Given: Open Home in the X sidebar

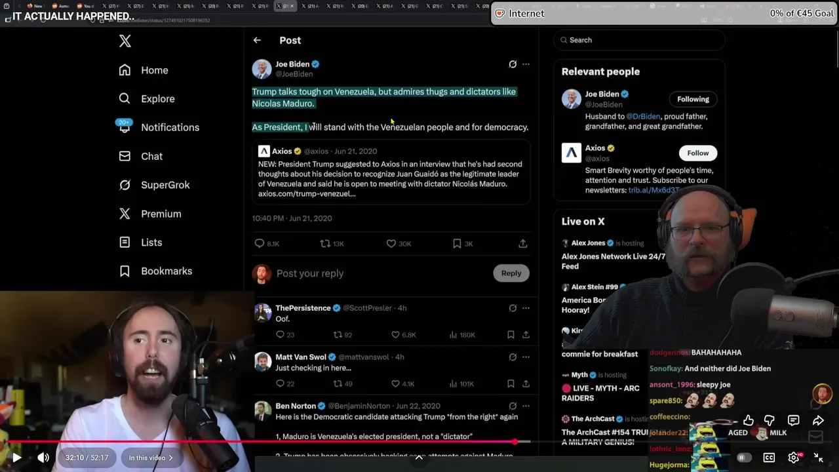Looking at the screenshot, I should pos(144,70).
